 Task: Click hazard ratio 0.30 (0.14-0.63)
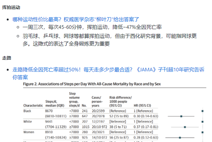coord(146,116)
